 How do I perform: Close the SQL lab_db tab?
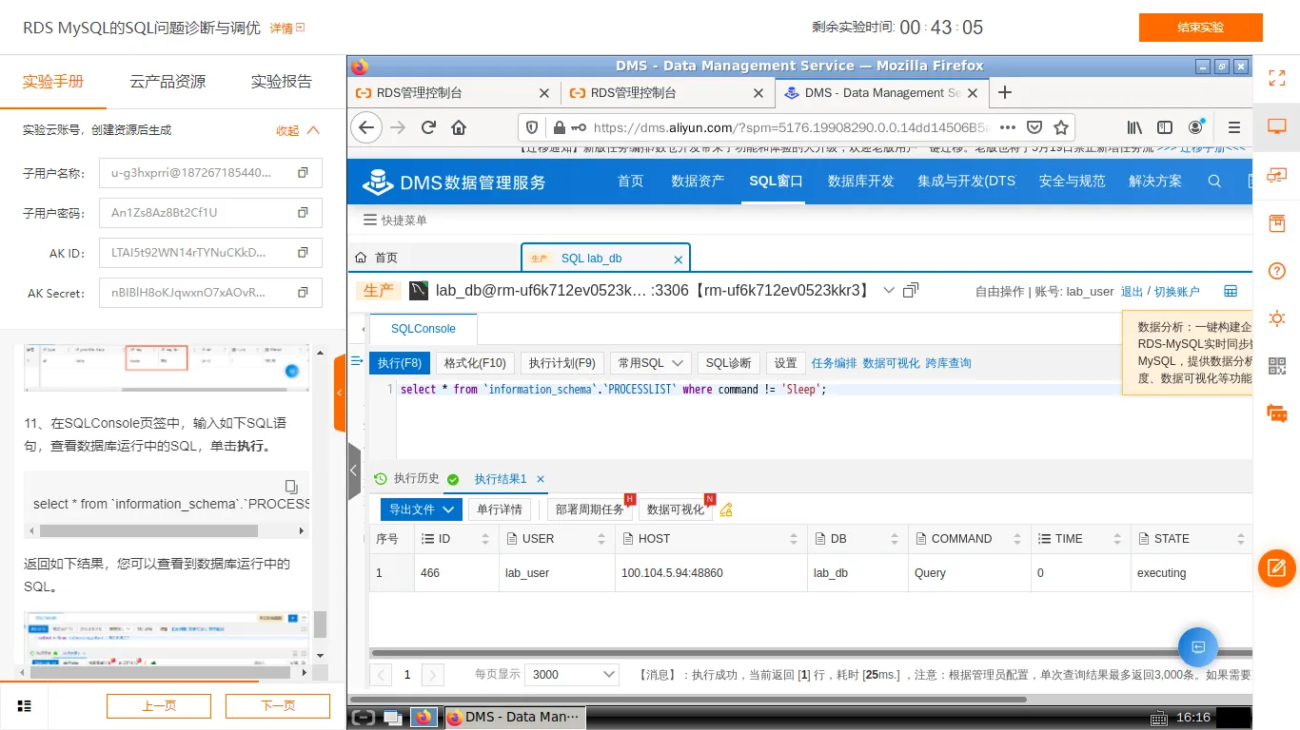click(679, 259)
